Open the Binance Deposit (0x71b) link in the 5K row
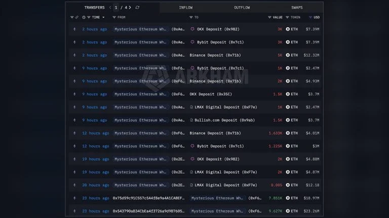389x218 pixels. coord(215,55)
